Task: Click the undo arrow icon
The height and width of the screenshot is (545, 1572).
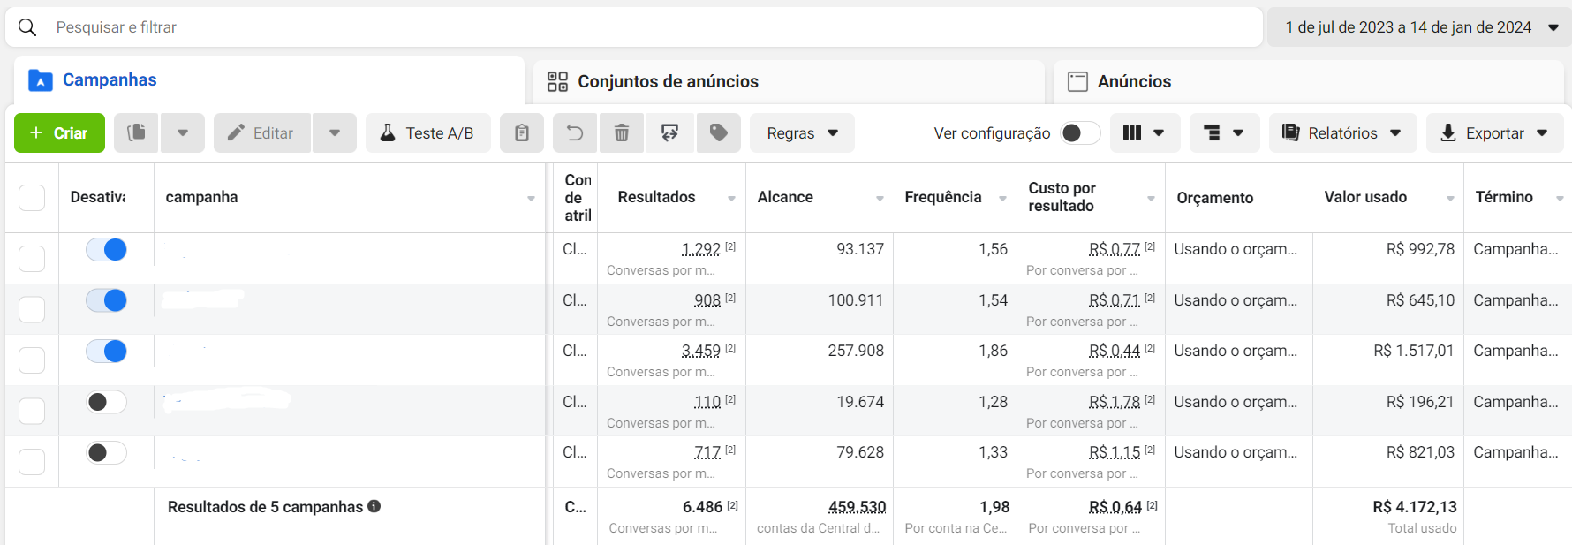Action: 575,132
